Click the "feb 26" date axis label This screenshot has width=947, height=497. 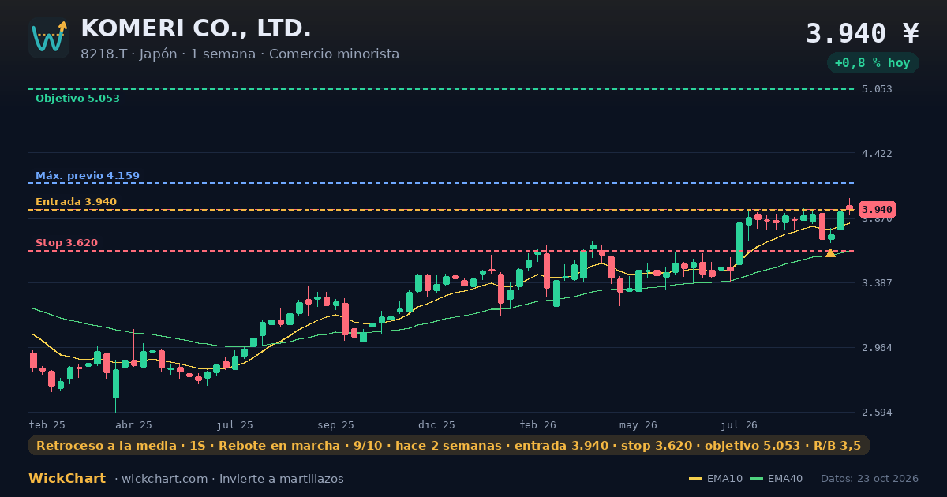click(x=538, y=425)
